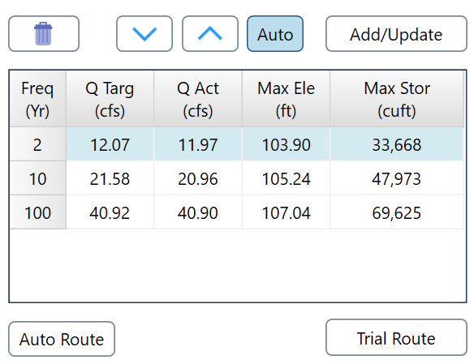
Task: Edit the 21.58 Q Targ cell
Action: click(110, 178)
